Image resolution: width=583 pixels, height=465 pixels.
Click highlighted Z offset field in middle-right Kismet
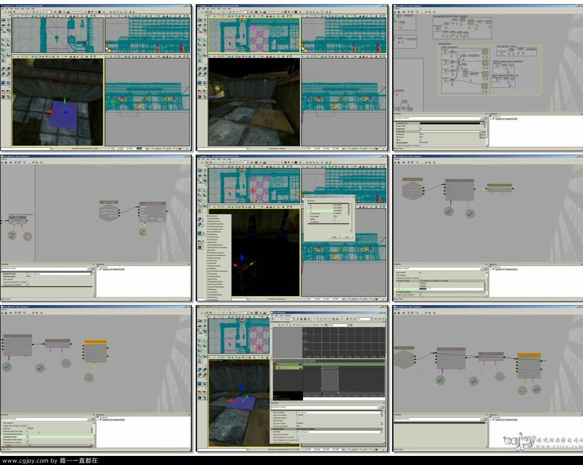coord(451,289)
